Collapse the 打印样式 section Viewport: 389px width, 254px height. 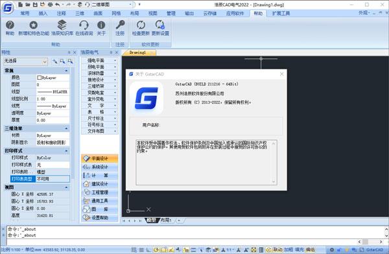coord(66,151)
